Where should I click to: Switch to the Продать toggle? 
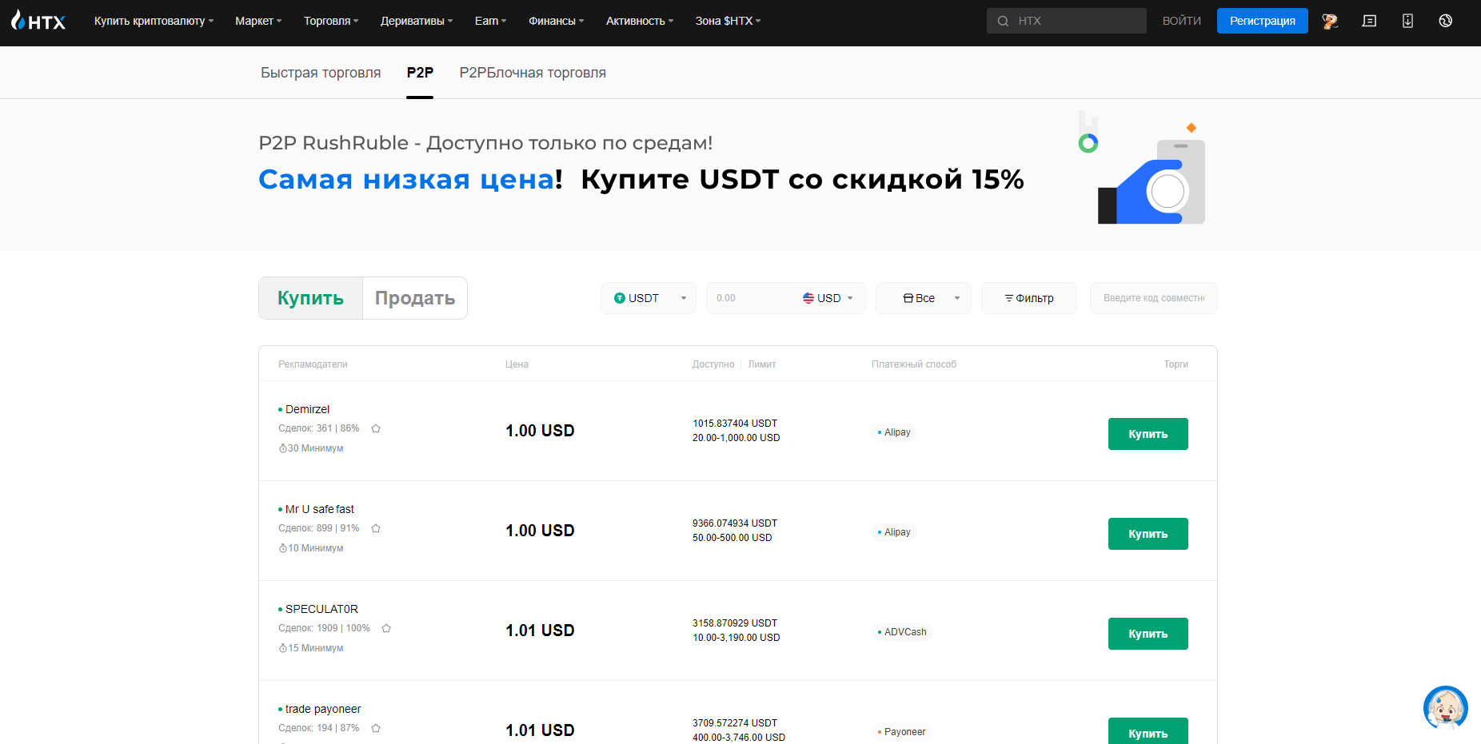tap(414, 298)
